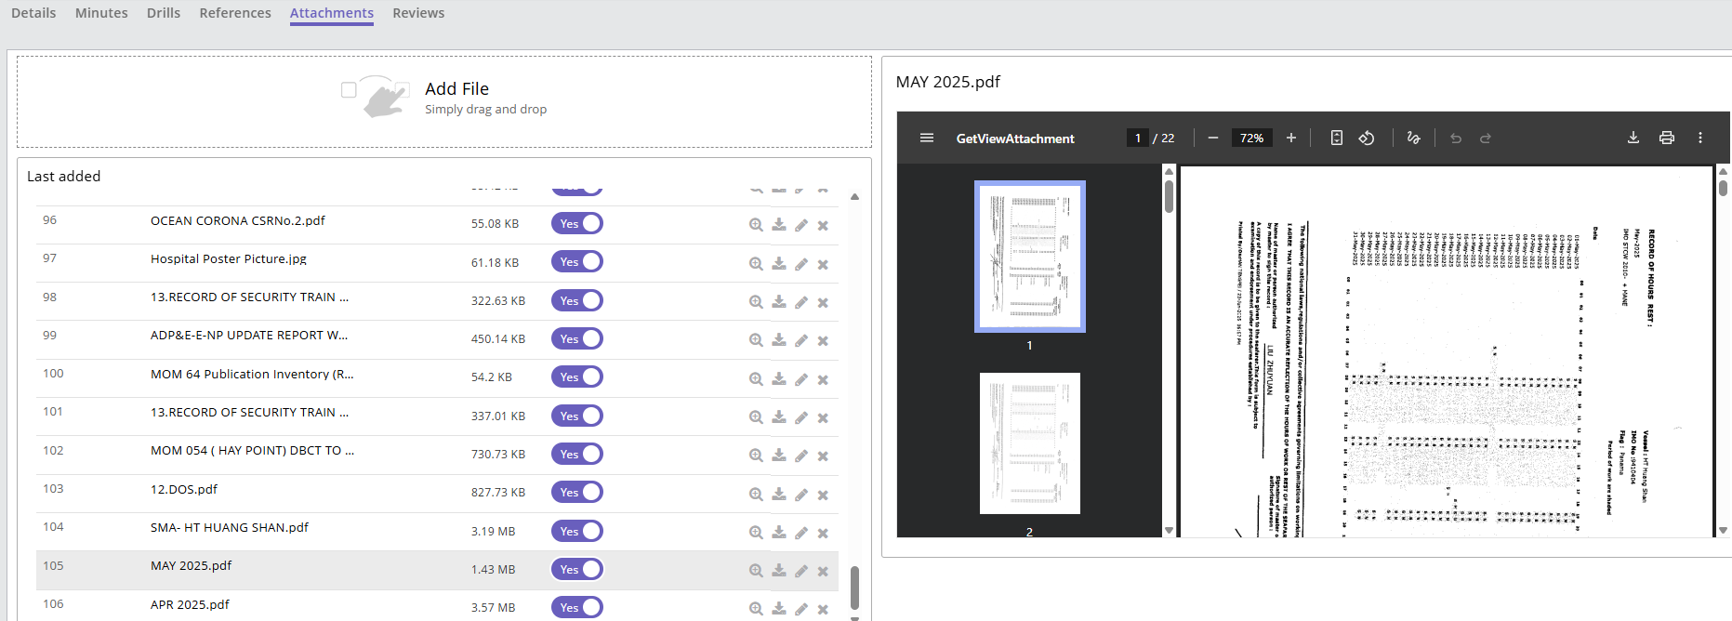Toggle Yes switch for row 98
This screenshot has height=621, width=1732.
point(577,300)
